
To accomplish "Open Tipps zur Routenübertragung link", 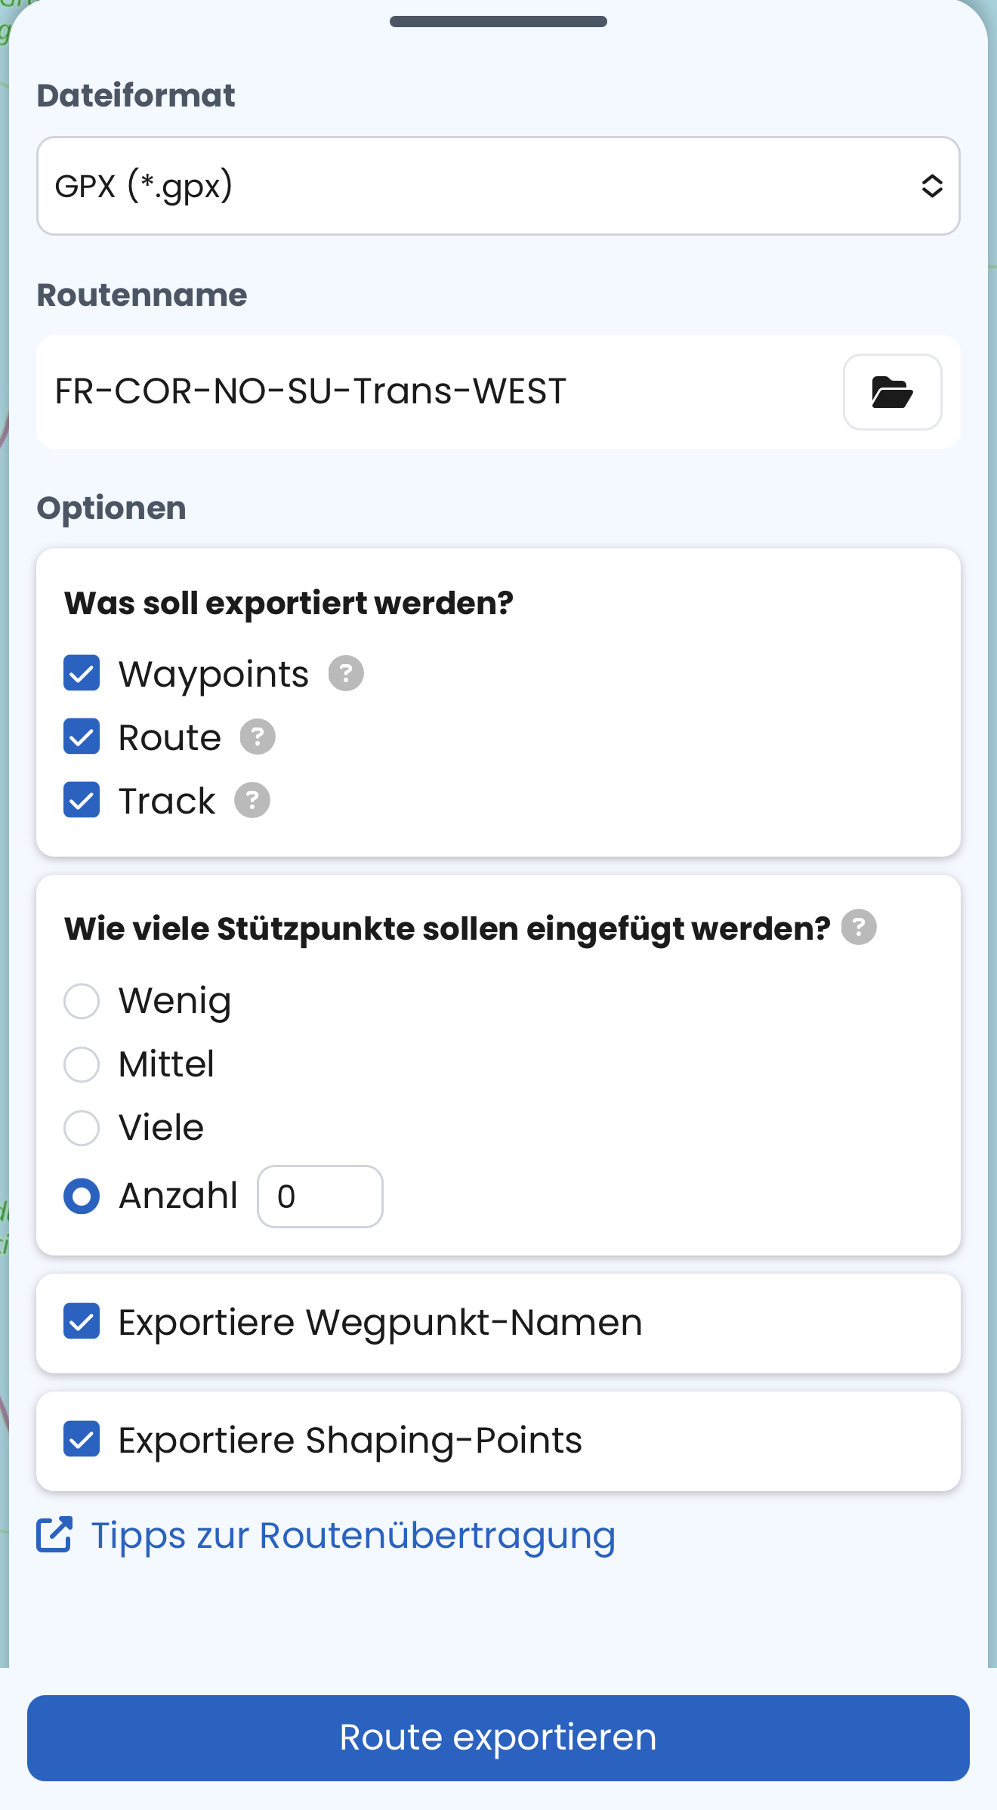I will [x=353, y=1535].
